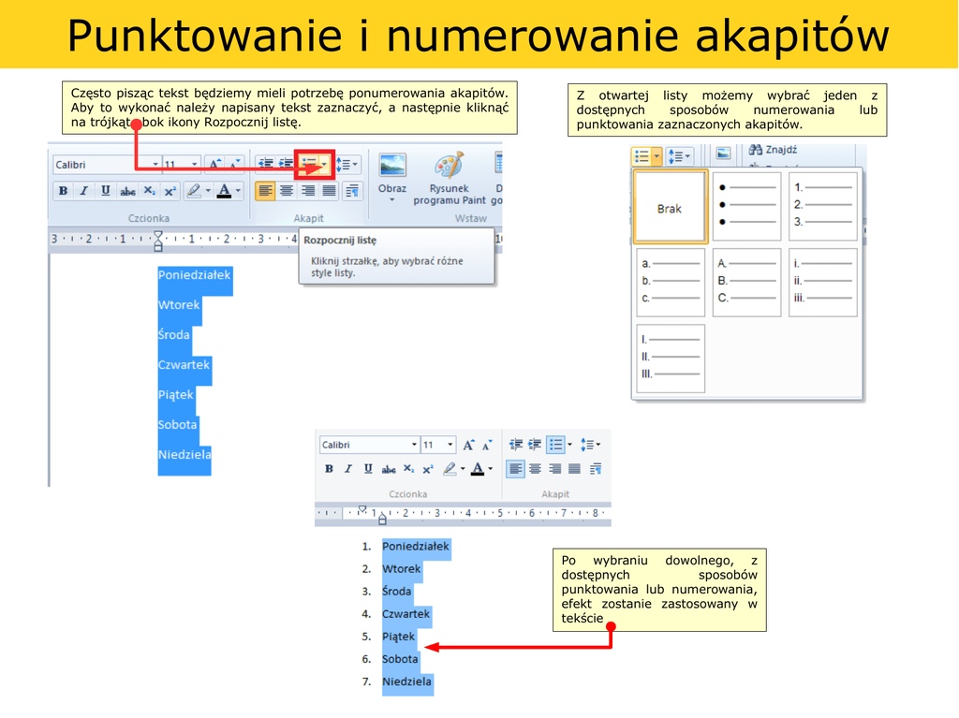The height and width of the screenshot is (718, 959).
Task: Toggle Bold in the lower toolbar
Action: [329, 469]
